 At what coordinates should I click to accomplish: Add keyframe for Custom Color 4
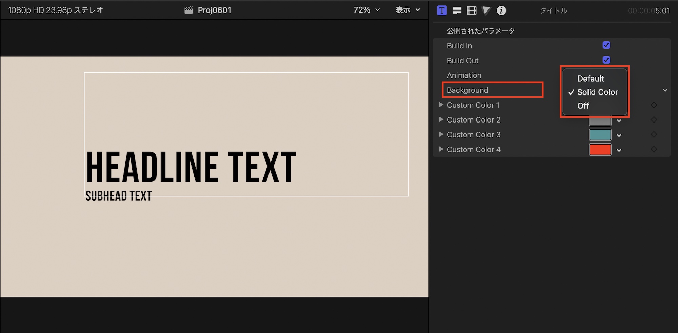point(654,149)
